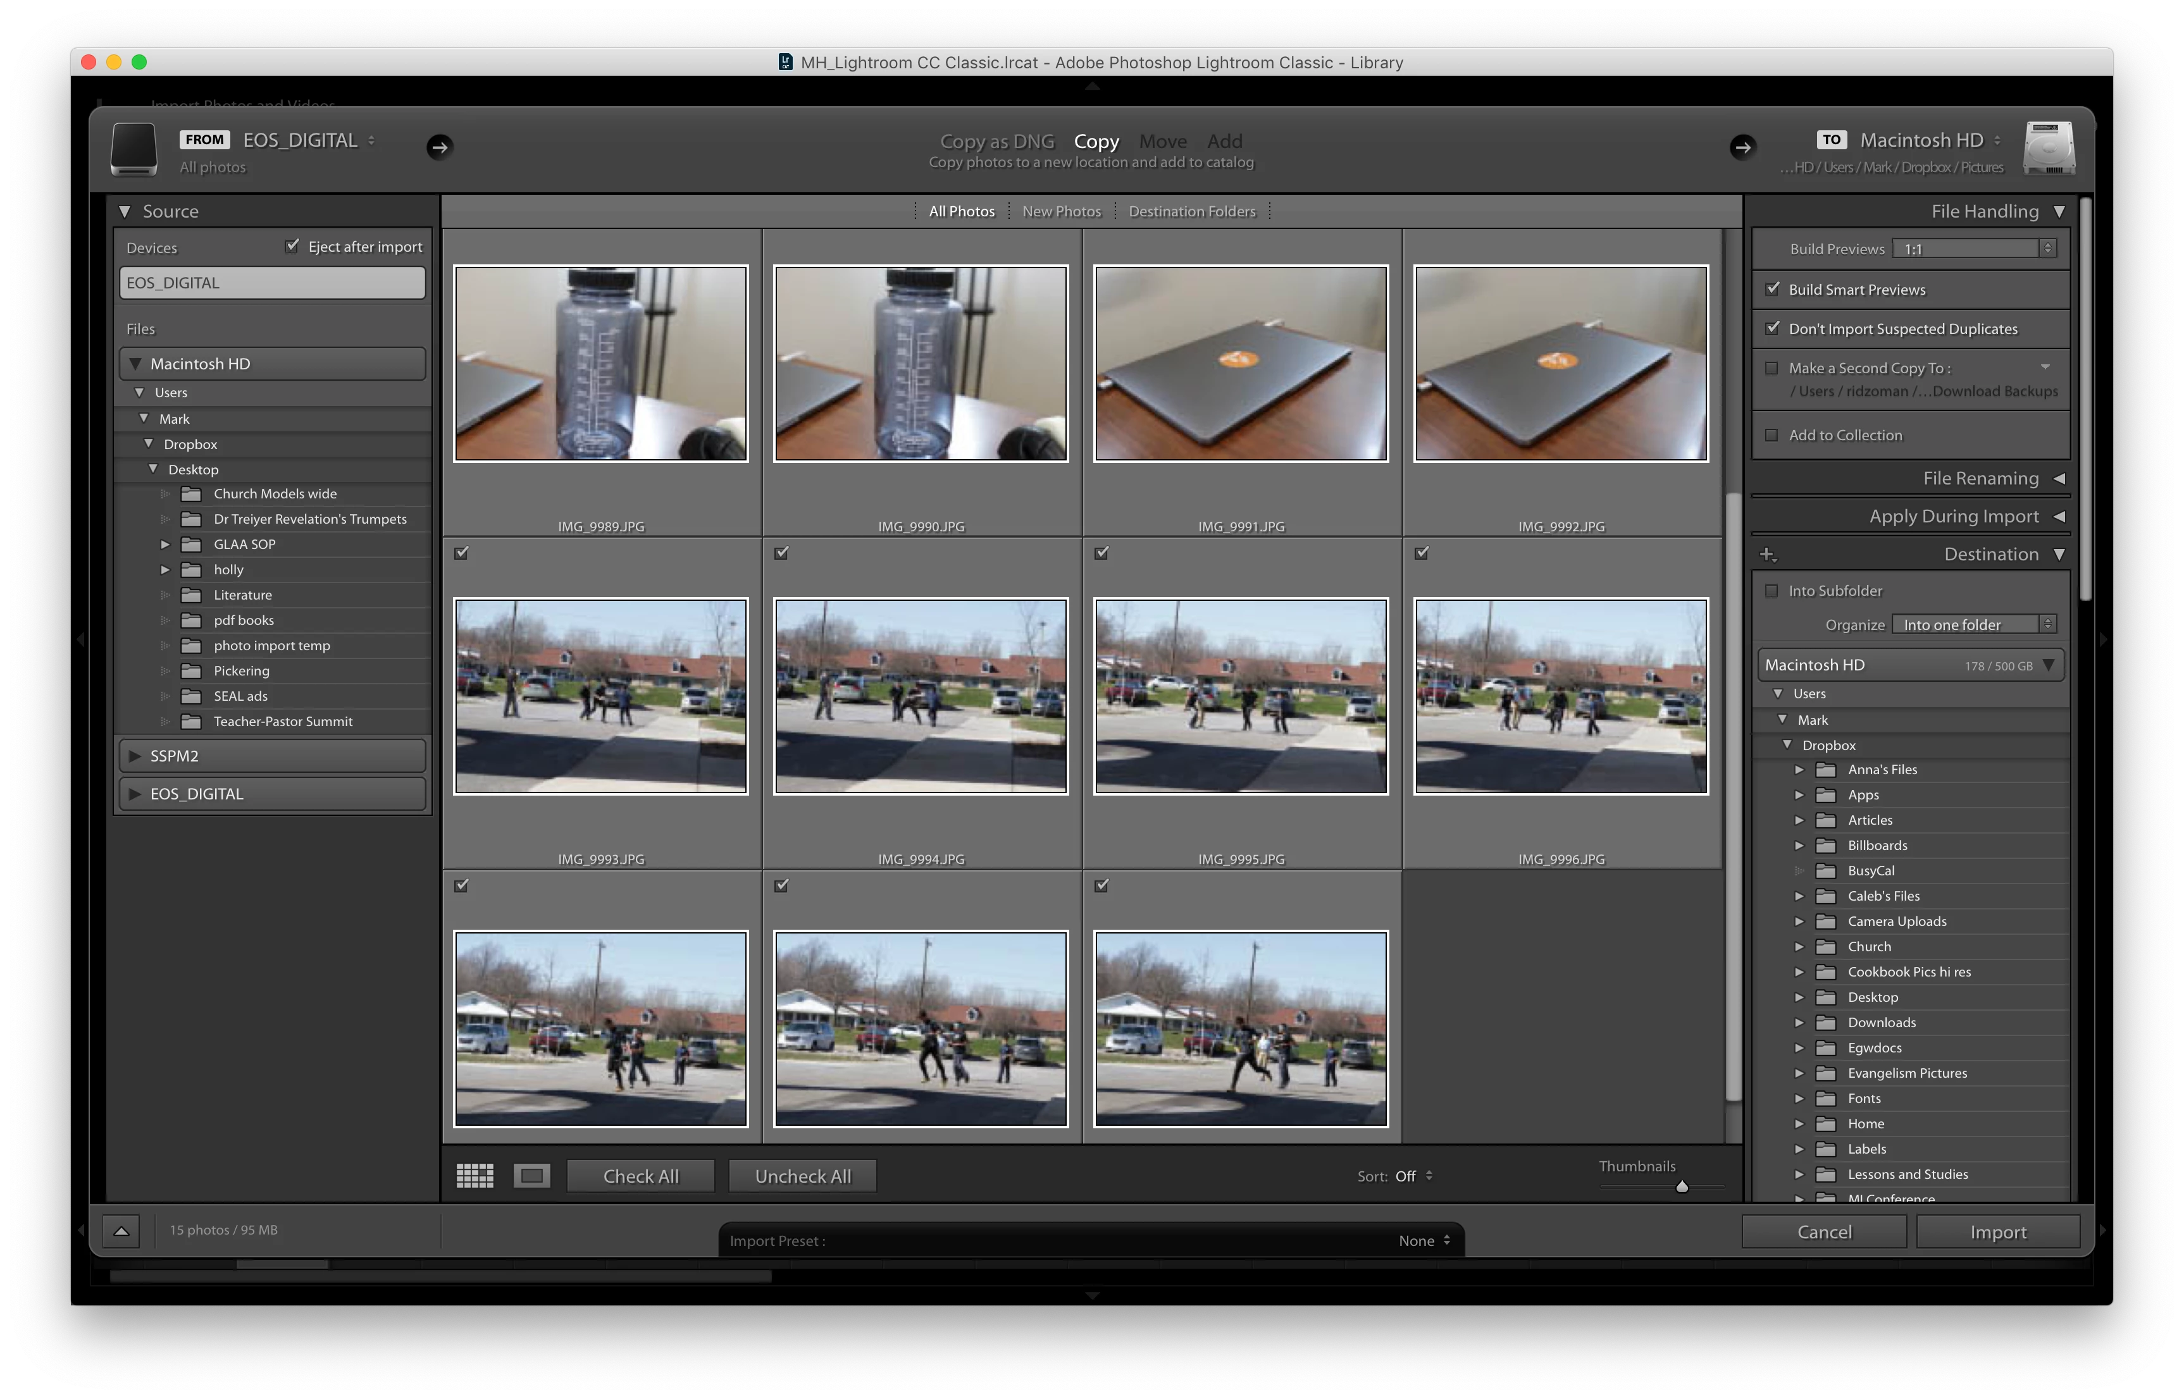
Task: Click the Uncheck All button
Action: (802, 1176)
